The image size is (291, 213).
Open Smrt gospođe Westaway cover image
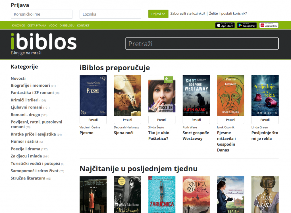click(196, 95)
